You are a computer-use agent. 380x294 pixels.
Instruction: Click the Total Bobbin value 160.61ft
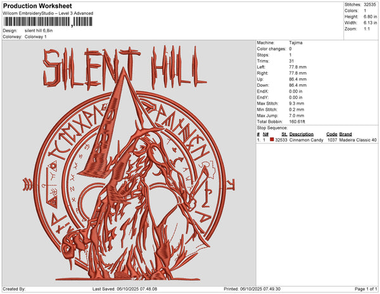pyautogui.click(x=298, y=120)
